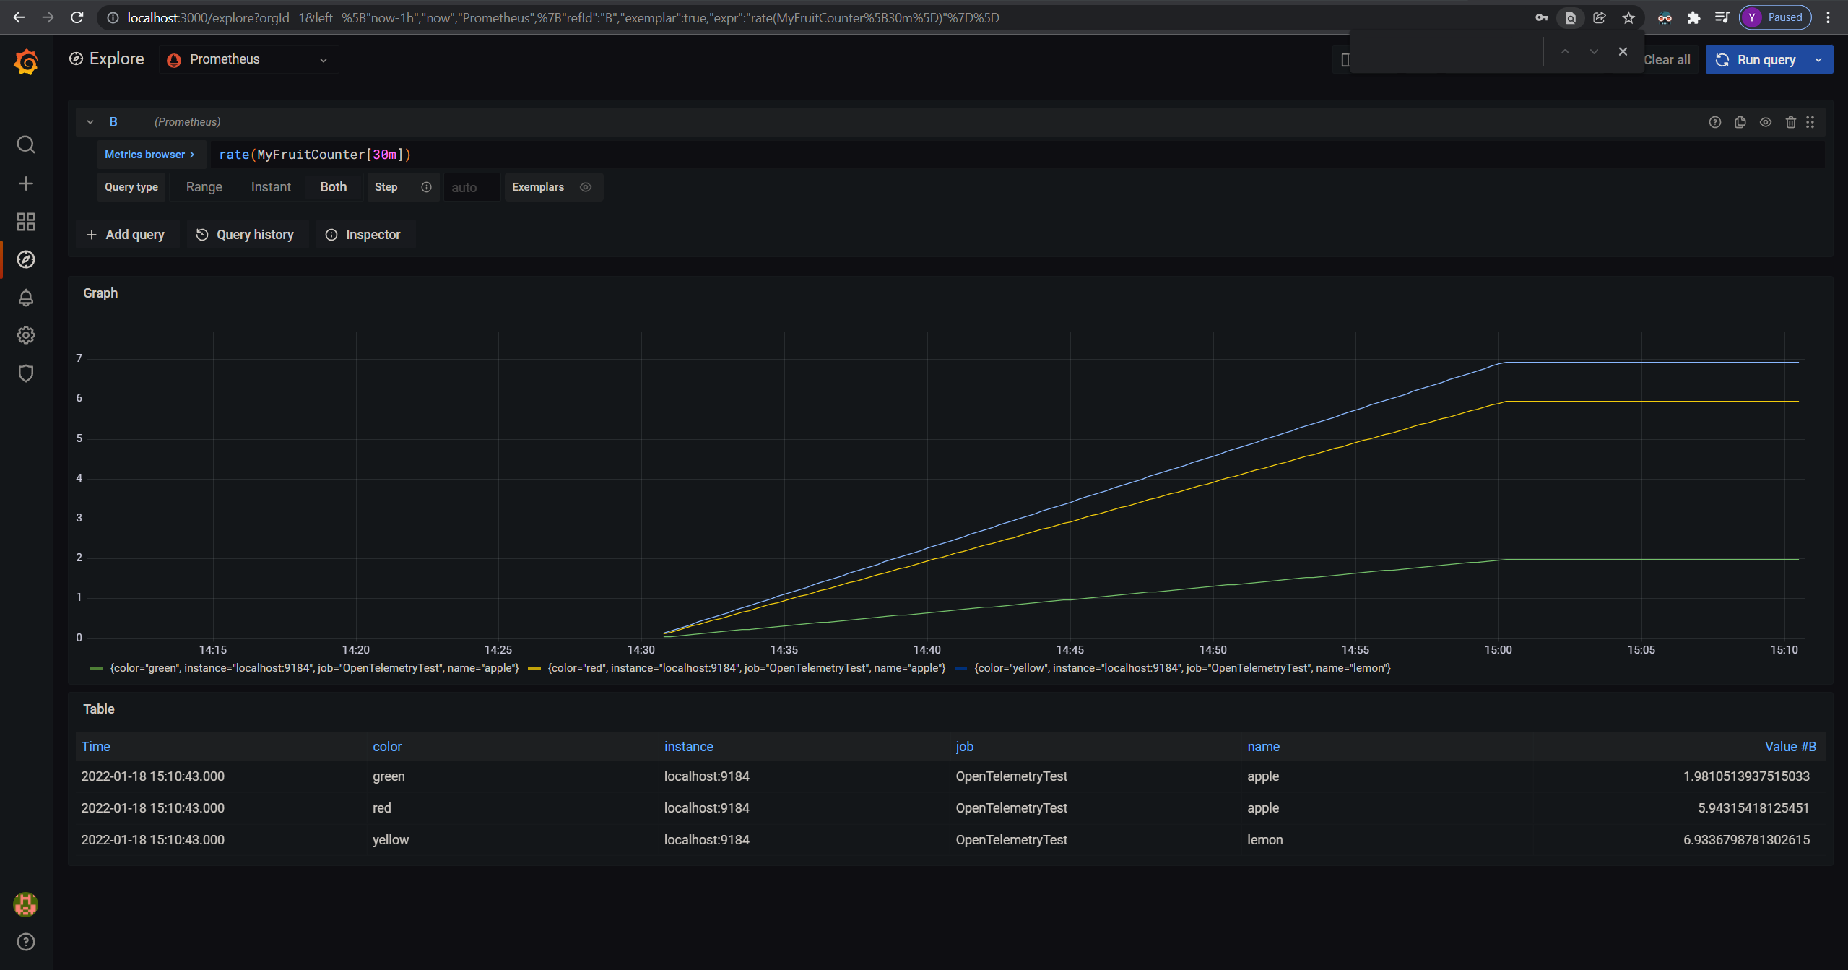This screenshot has height=970, width=1848.
Task: Click the find-in-page text field
Action: (1446, 51)
